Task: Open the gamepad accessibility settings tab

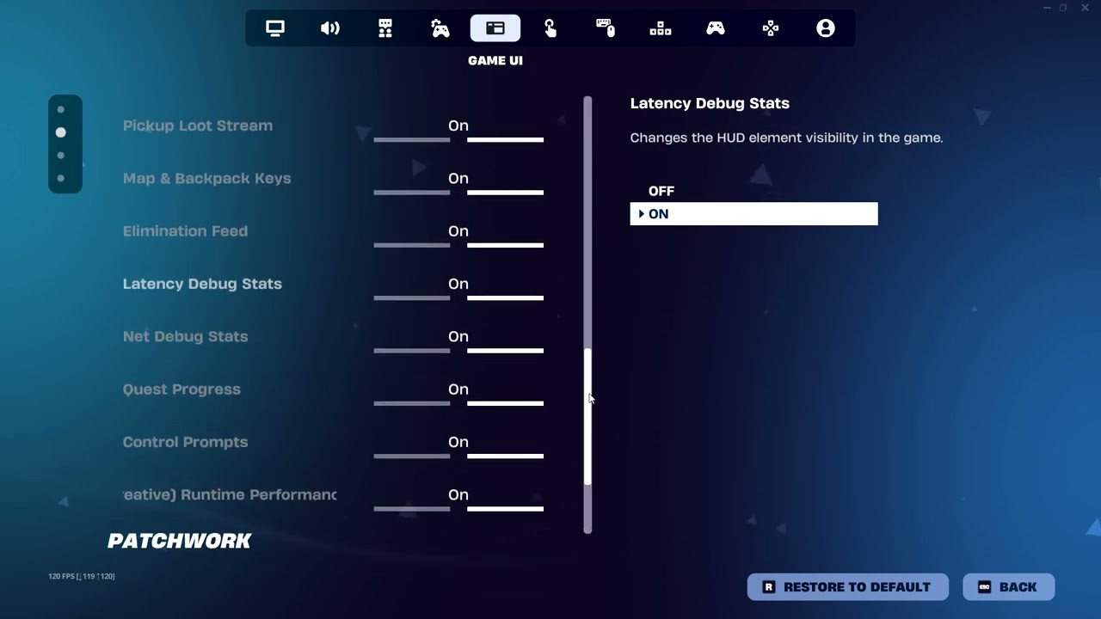Action: point(440,28)
